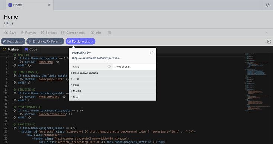Close the Home tab

(49, 5)
